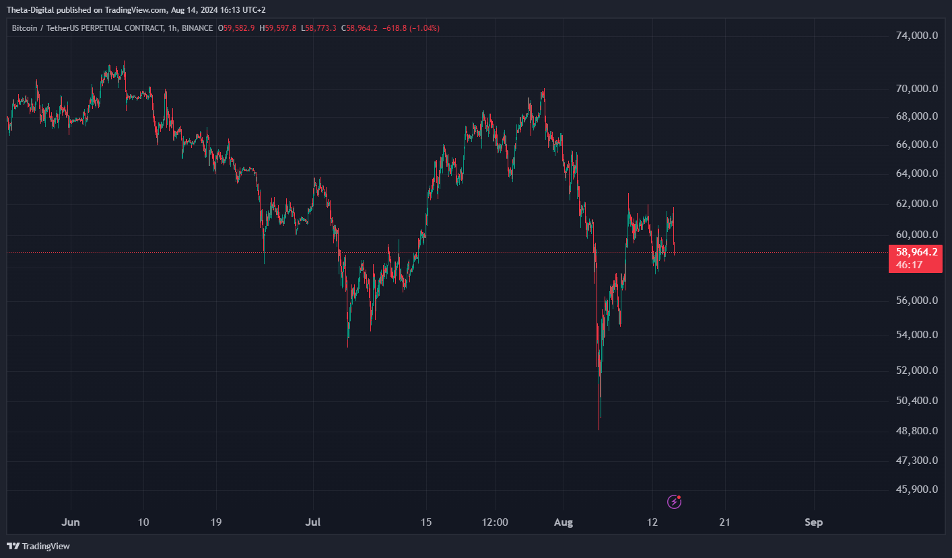Click the TradingView logo at bottom left
Viewport: 952px width, 558px height.
[x=38, y=546]
